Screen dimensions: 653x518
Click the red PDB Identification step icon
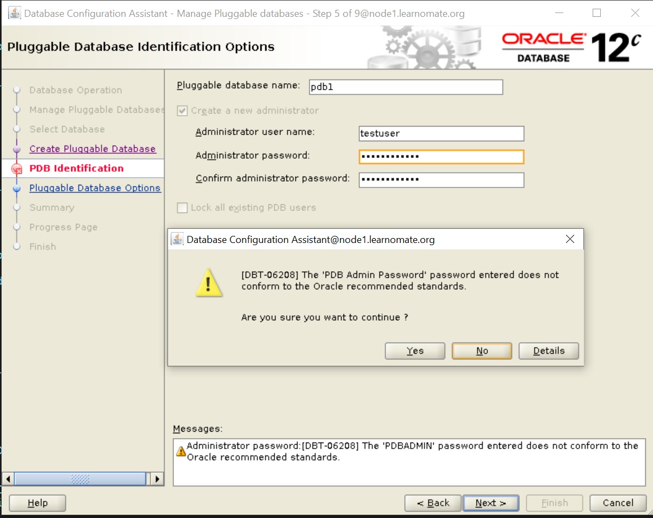point(17,169)
